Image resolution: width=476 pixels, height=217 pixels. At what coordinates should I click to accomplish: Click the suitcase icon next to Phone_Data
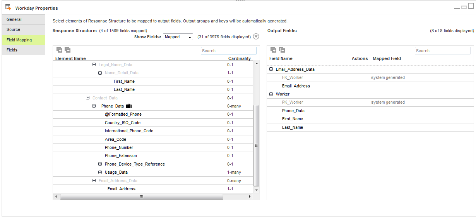[129, 106]
